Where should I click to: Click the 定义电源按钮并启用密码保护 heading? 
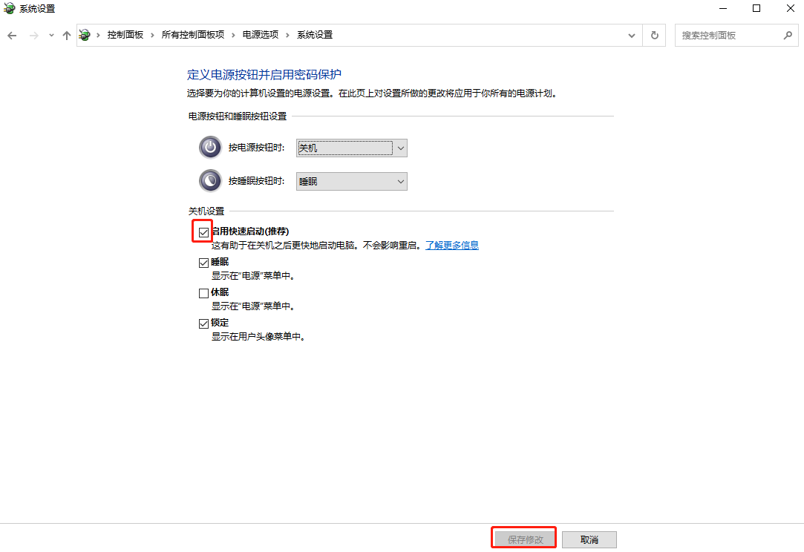tap(264, 74)
